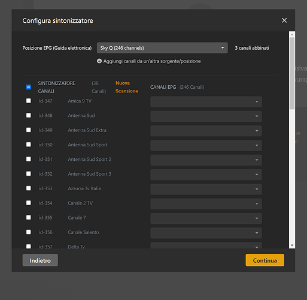The image size is (307, 300).
Task: Click the scrollbar down arrow
Action: click(x=292, y=245)
